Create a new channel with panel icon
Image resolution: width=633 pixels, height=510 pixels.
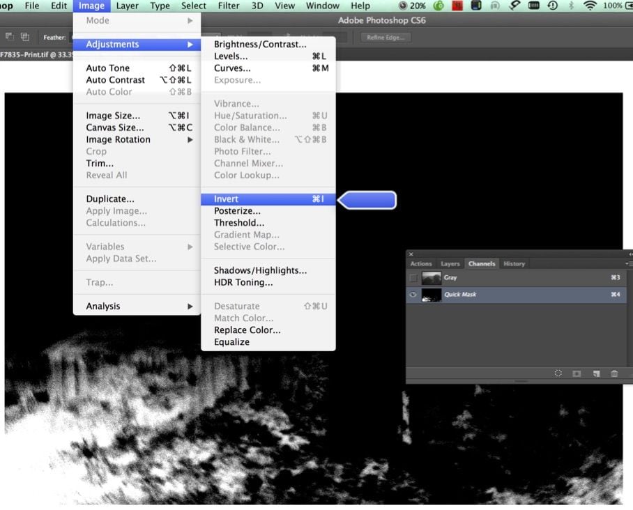[596, 373]
